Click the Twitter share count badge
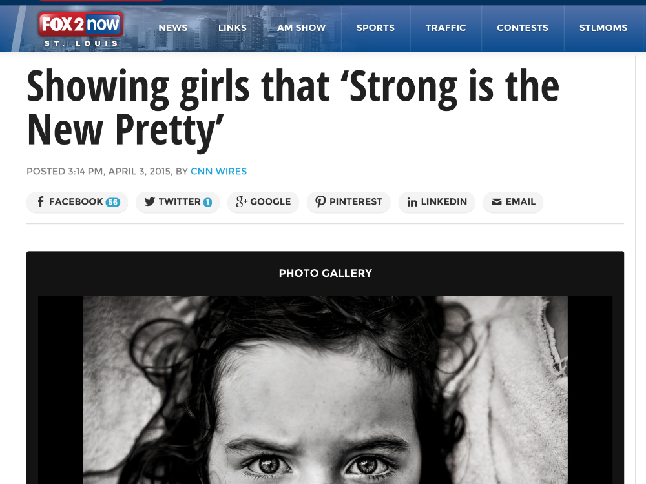Screen dimensions: 646x484 (x=207, y=202)
